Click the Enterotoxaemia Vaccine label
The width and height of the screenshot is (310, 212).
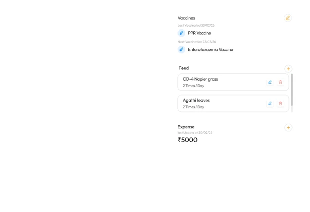point(210,50)
